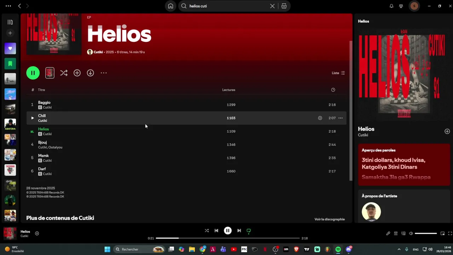This screenshot has height=255, width=453.
Task: Sort by the Titre column header
Action: click(x=41, y=90)
